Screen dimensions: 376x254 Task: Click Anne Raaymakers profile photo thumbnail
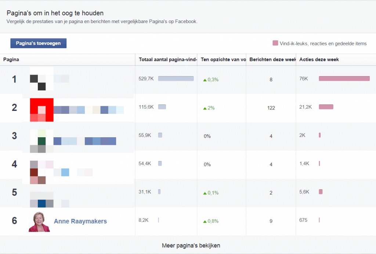39,221
